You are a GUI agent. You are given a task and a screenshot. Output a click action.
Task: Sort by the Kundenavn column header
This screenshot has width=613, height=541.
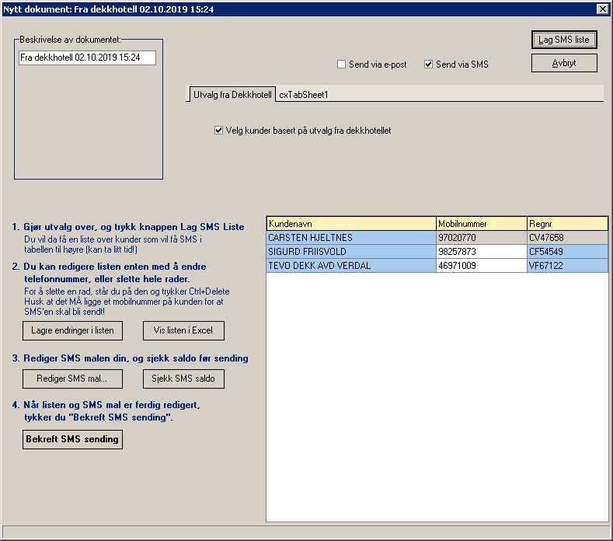point(351,224)
